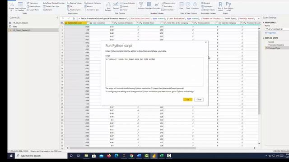
Task: Click the horizontal scrollbar left arrow
Action: click(x=68, y=148)
